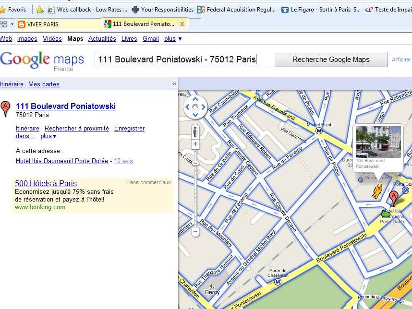Open the Hotel Ibis Daumesnil Porte Dorée link

(62, 161)
